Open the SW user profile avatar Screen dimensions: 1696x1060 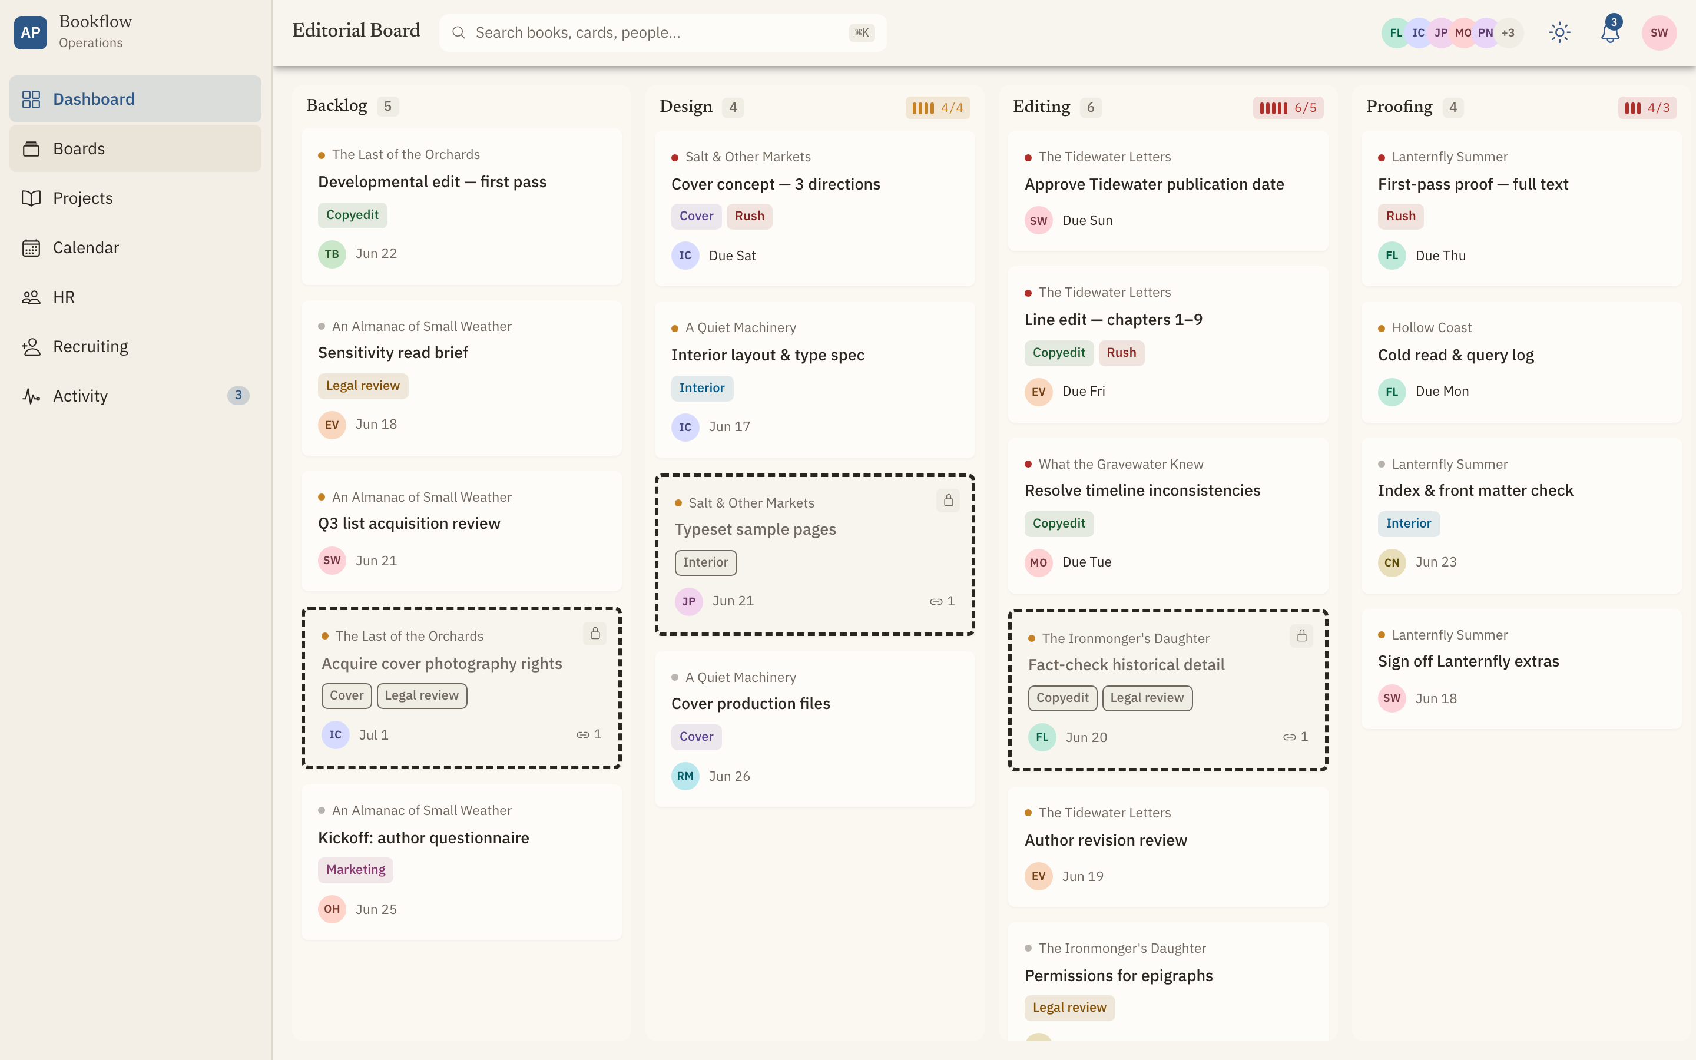pyautogui.click(x=1659, y=32)
